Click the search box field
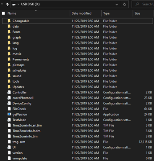Viewport: 154px width, 161px height. [143, 4]
